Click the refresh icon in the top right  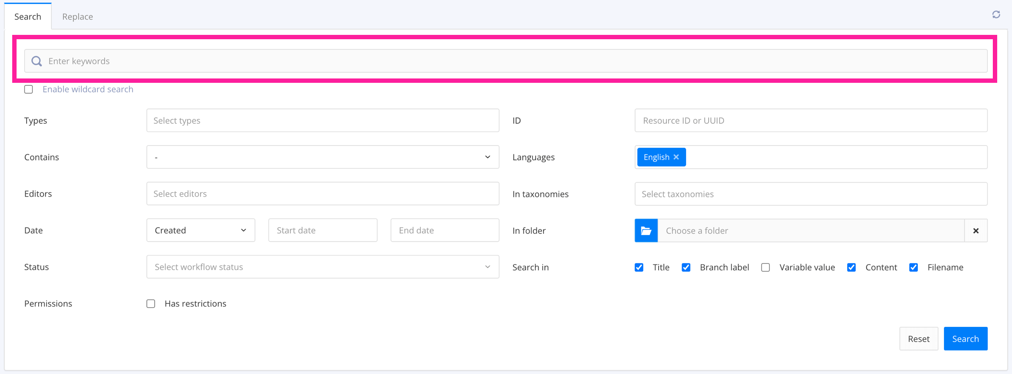pos(996,14)
